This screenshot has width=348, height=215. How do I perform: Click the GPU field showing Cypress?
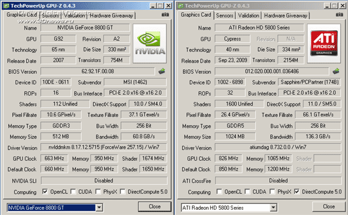pyautogui.click(x=233, y=39)
